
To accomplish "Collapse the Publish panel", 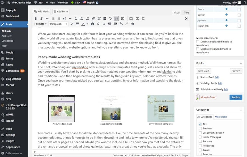I will [x=241, y=63].
